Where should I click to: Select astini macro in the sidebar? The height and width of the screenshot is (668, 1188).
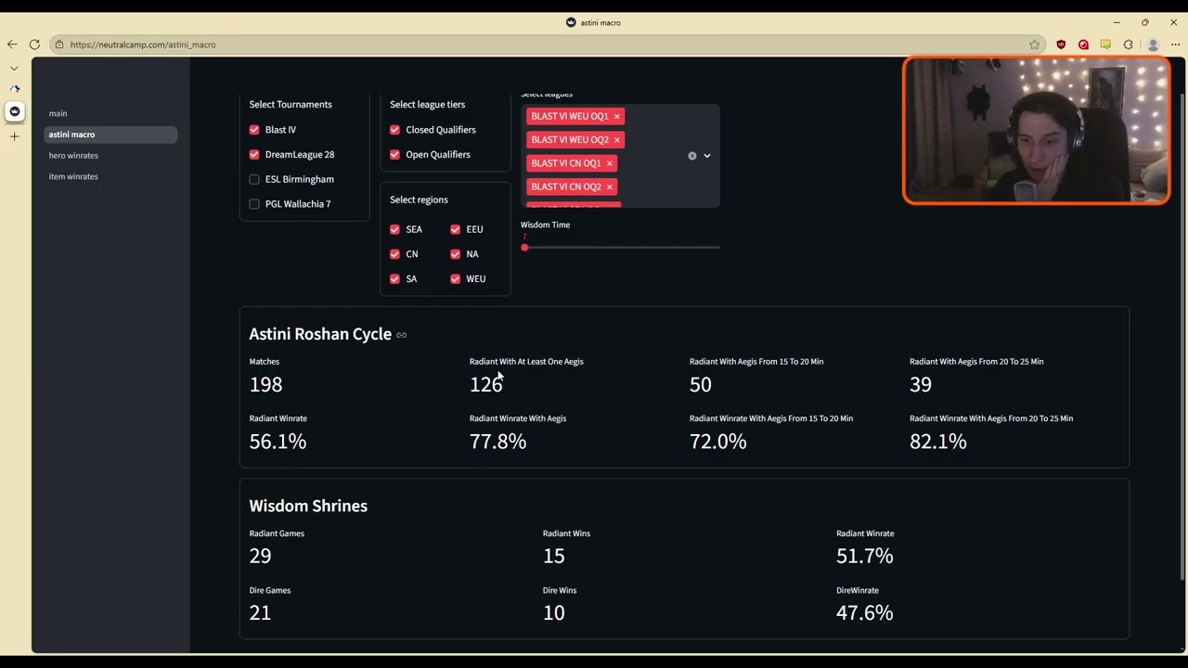(x=110, y=135)
